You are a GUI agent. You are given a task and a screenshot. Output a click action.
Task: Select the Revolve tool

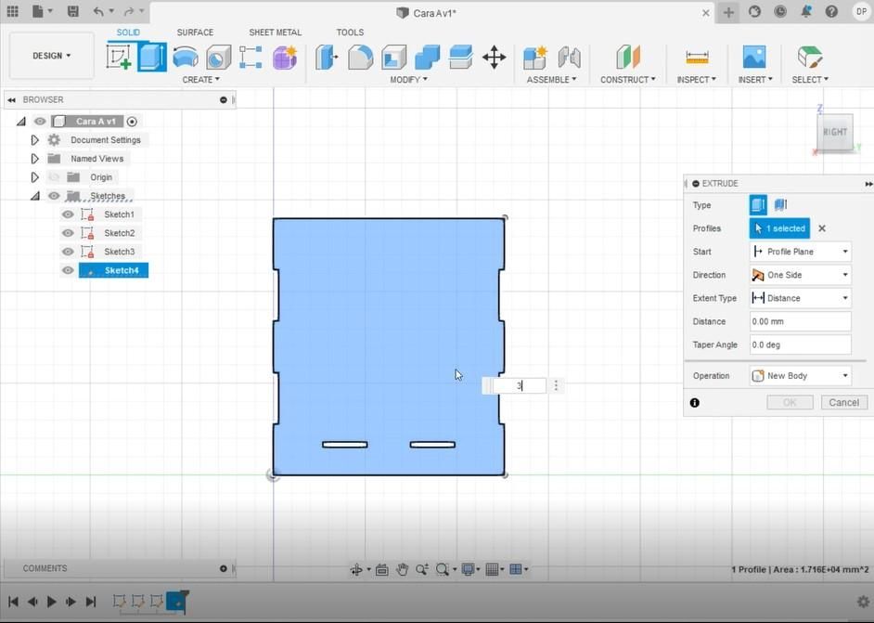click(185, 58)
